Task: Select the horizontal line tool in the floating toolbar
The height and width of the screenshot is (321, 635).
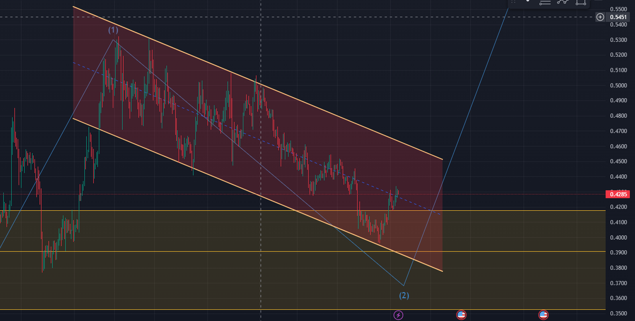Action: pyautogui.click(x=545, y=2)
